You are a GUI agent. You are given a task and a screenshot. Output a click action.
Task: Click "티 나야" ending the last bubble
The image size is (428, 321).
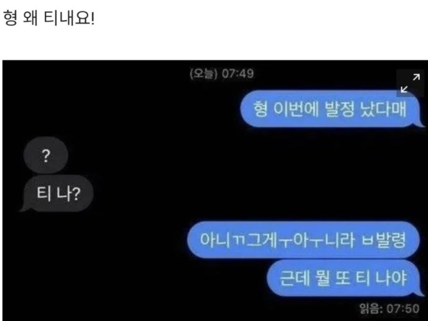click(x=381, y=278)
